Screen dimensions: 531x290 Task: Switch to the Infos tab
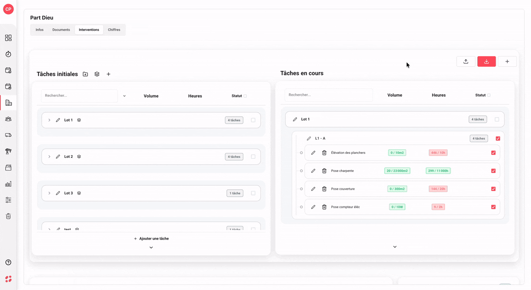point(39,30)
